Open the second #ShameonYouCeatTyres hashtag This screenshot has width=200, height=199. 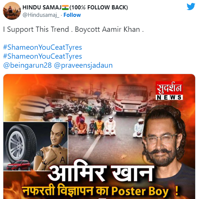(43, 56)
